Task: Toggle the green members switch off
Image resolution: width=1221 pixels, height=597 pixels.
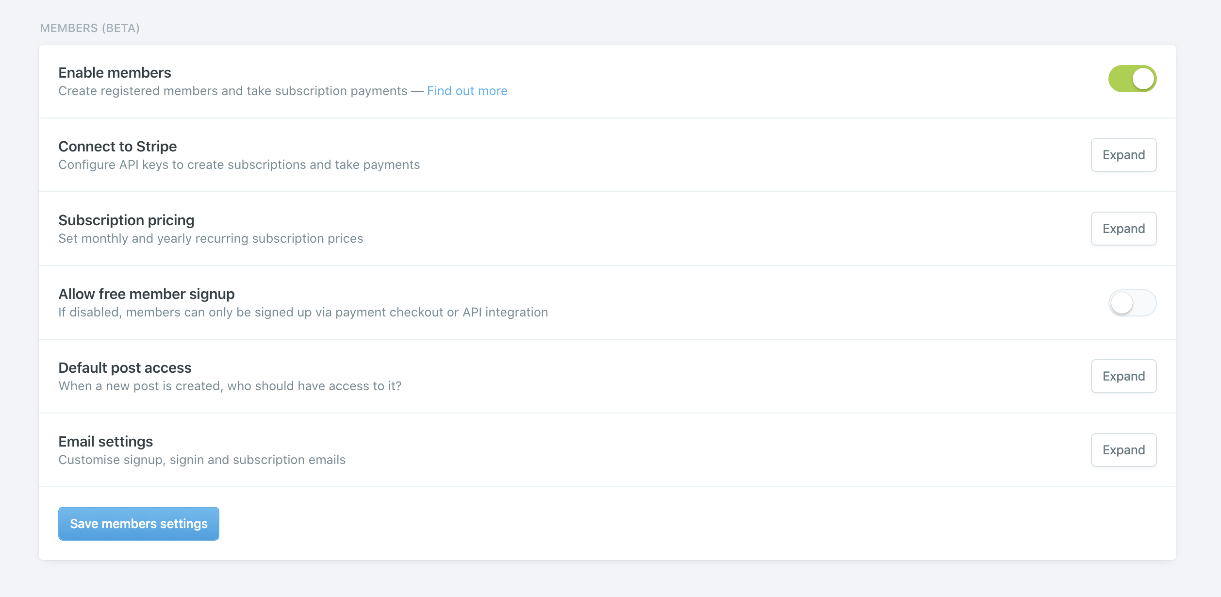Action: click(x=1132, y=78)
